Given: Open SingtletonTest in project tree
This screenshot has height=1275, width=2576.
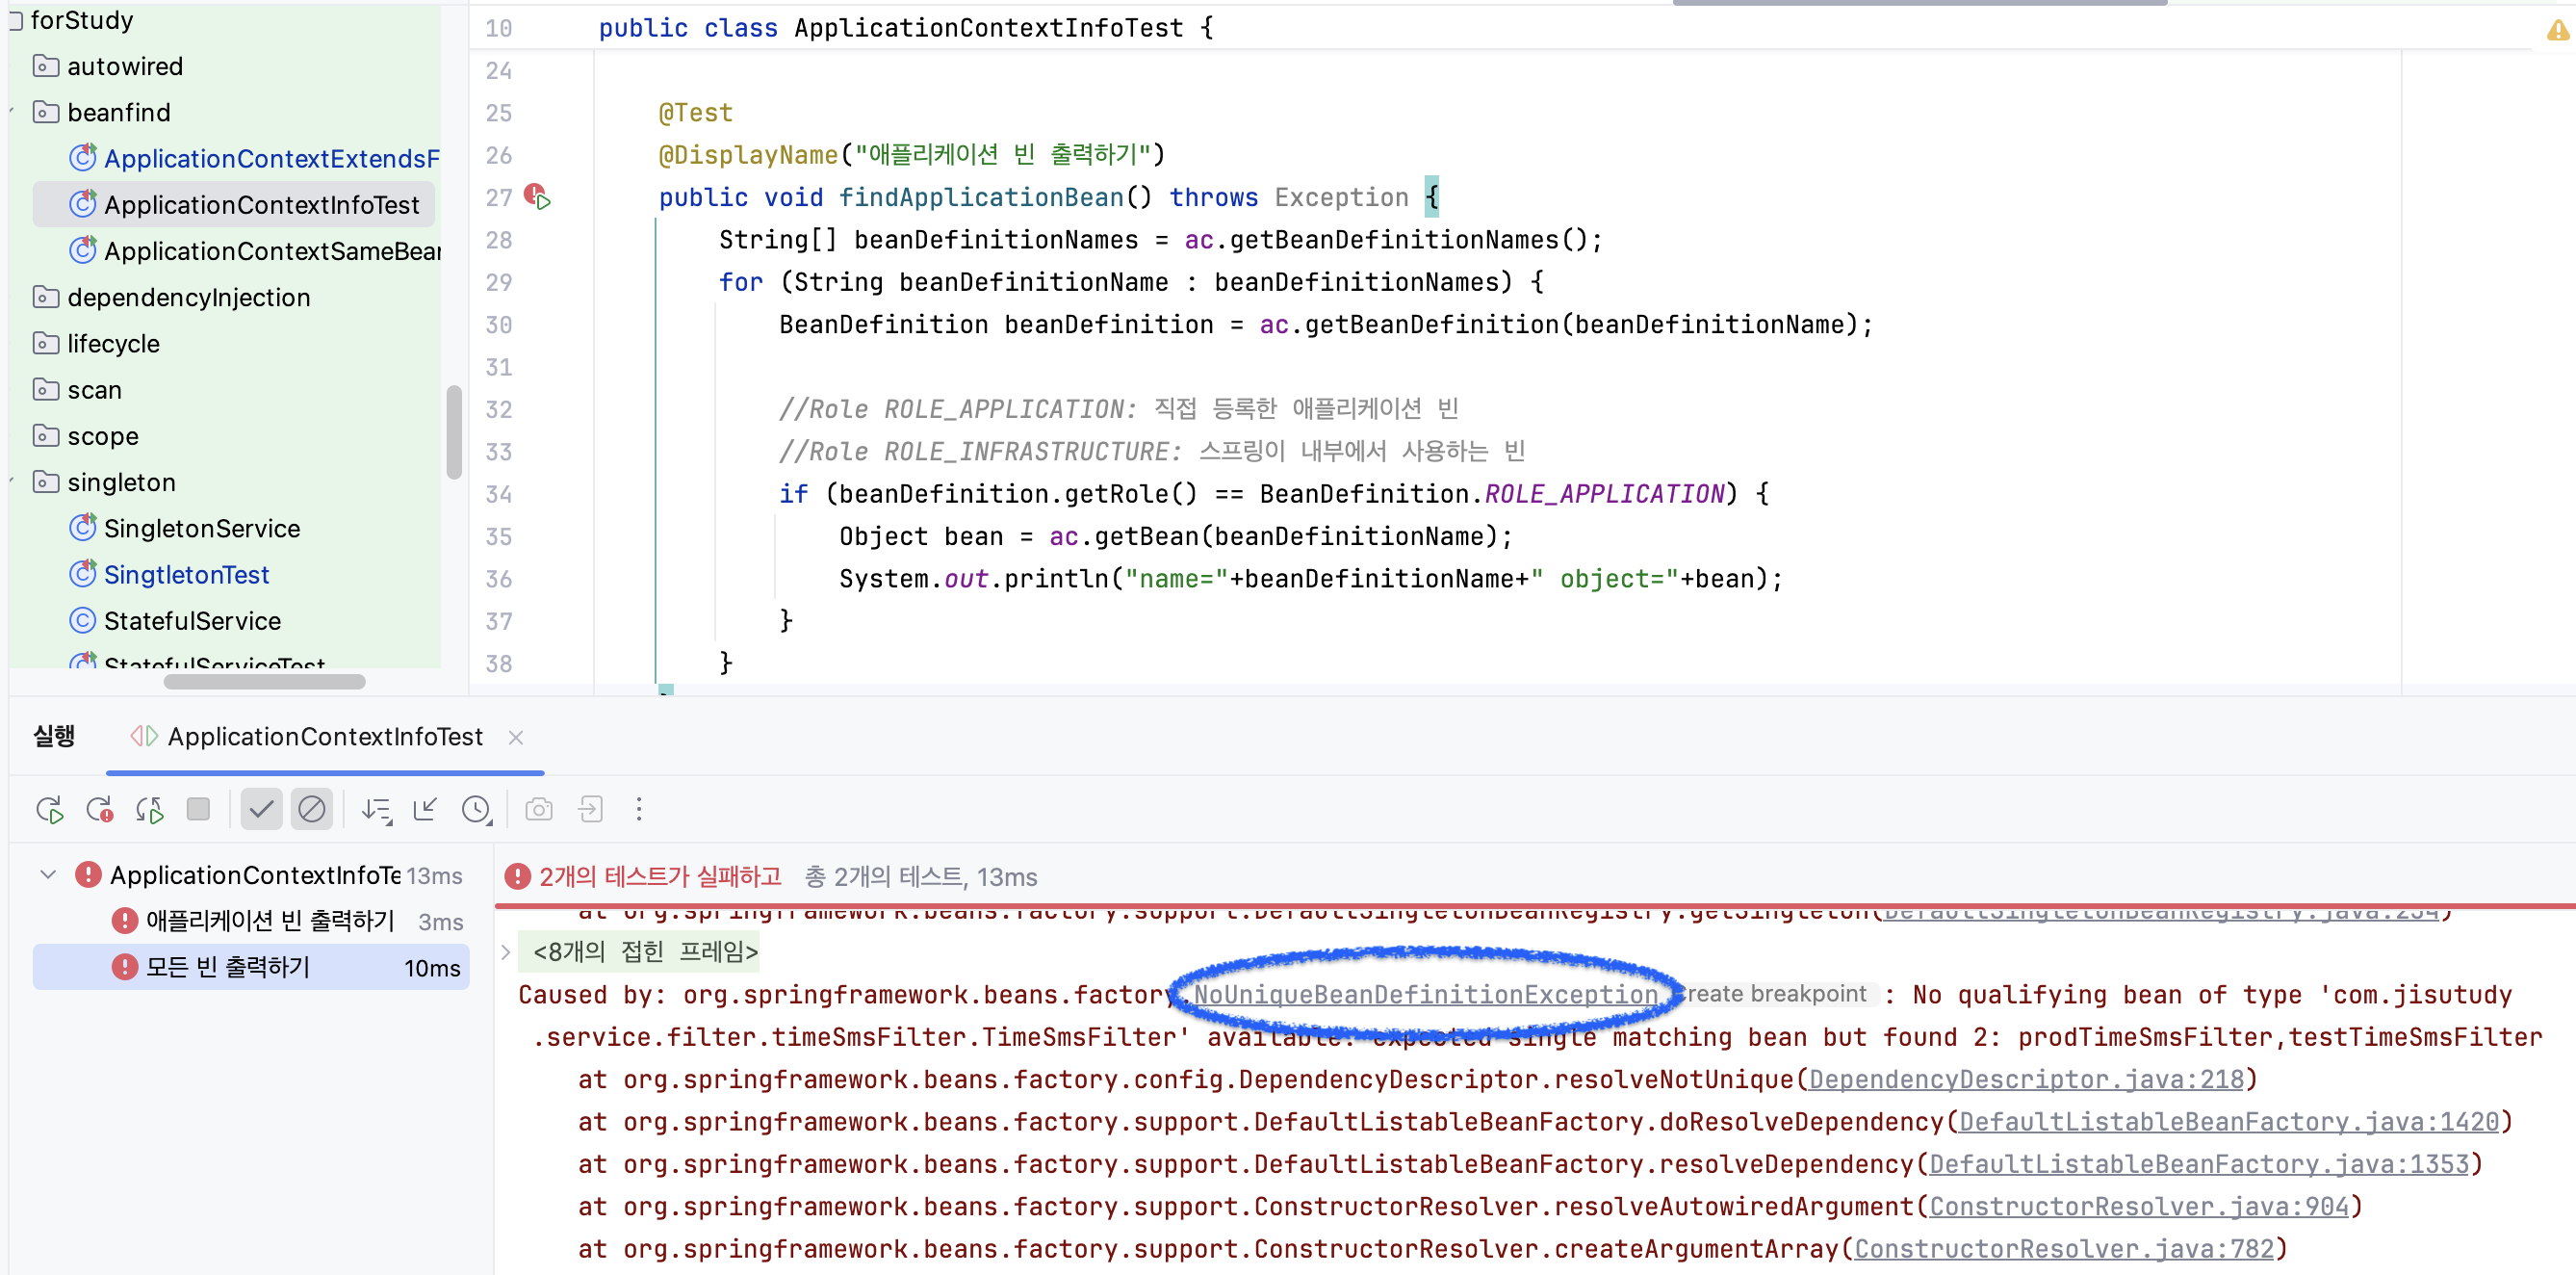Looking at the screenshot, I should (186, 575).
